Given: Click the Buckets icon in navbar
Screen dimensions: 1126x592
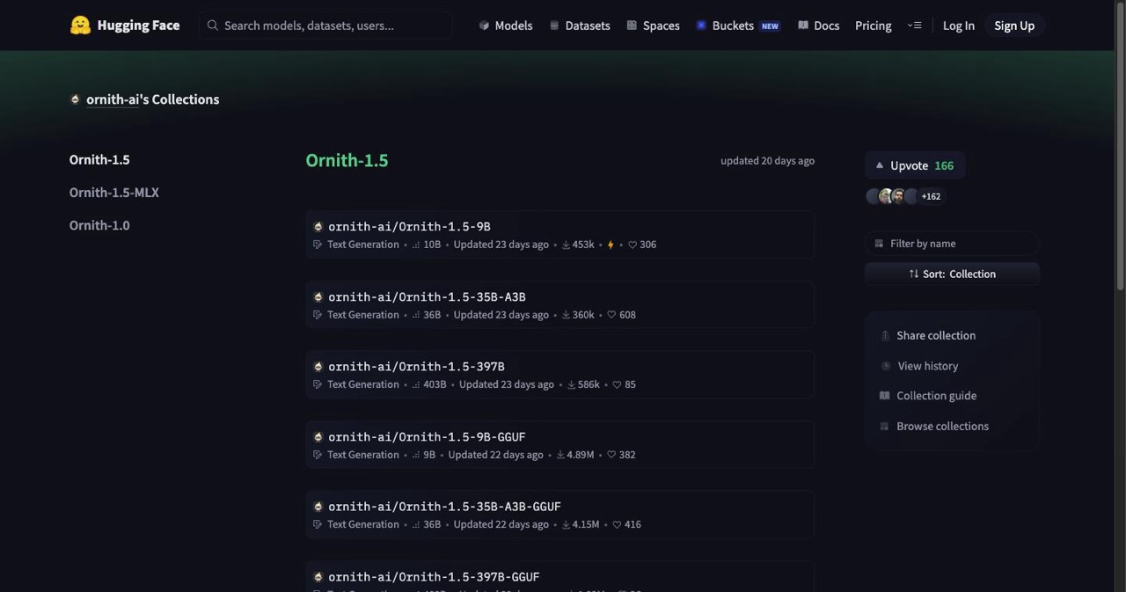Looking at the screenshot, I should 701,26.
